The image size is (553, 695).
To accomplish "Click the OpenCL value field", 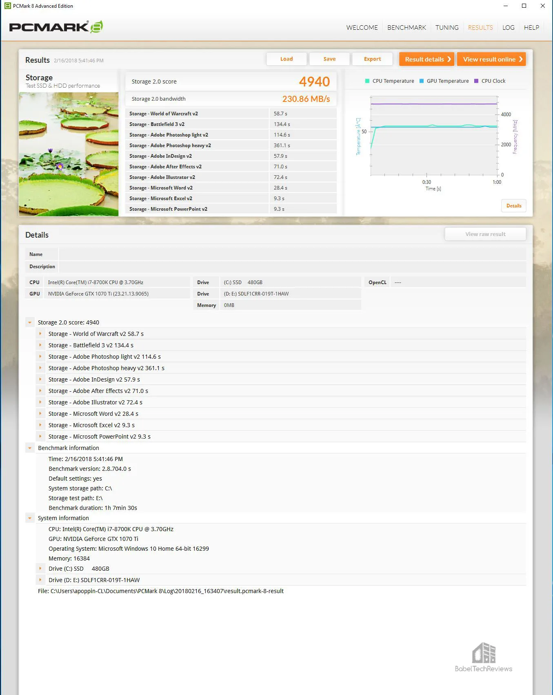I will click(458, 282).
